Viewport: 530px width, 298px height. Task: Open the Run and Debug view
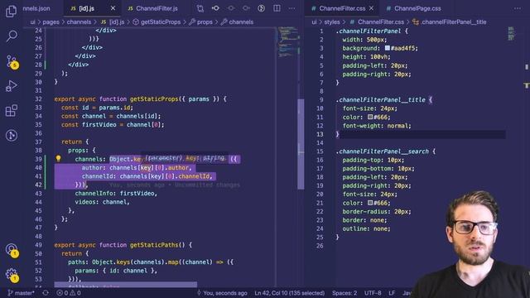11,86
